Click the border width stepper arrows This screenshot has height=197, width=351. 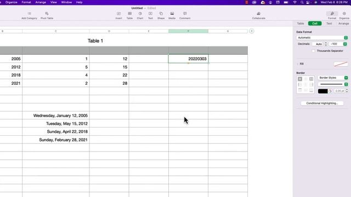click(347, 91)
